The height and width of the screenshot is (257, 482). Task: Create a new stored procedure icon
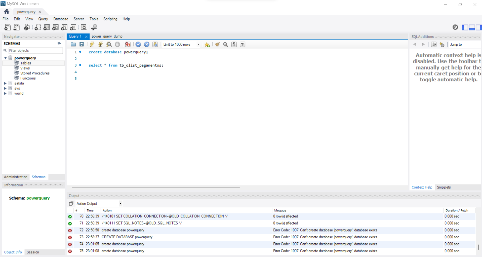[x=64, y=27]
